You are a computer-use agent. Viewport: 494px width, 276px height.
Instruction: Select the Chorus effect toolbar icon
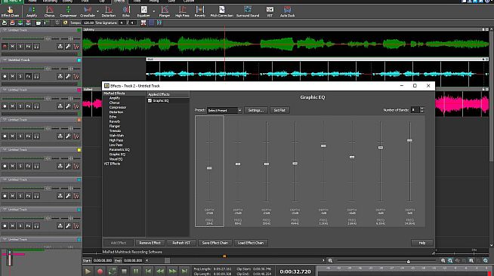(49, 11)
